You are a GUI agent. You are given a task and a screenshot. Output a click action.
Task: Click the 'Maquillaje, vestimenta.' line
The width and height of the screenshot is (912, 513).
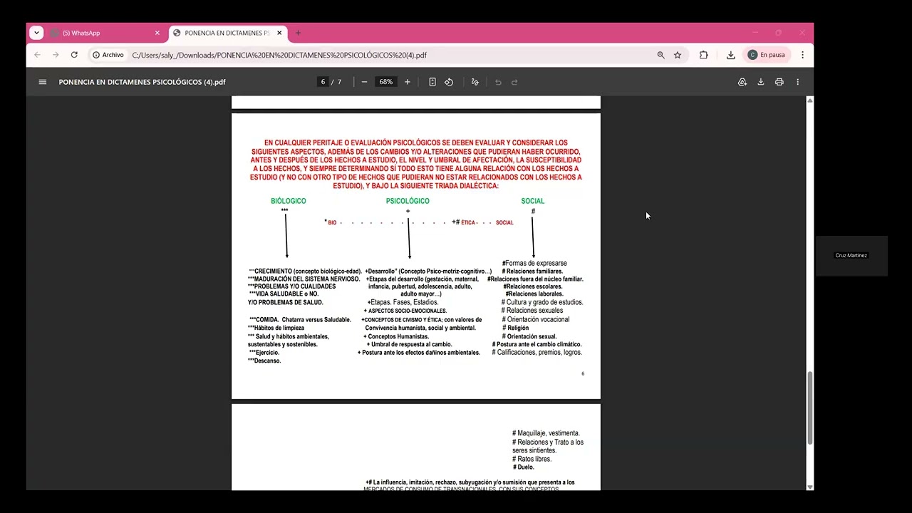(546, 433)
